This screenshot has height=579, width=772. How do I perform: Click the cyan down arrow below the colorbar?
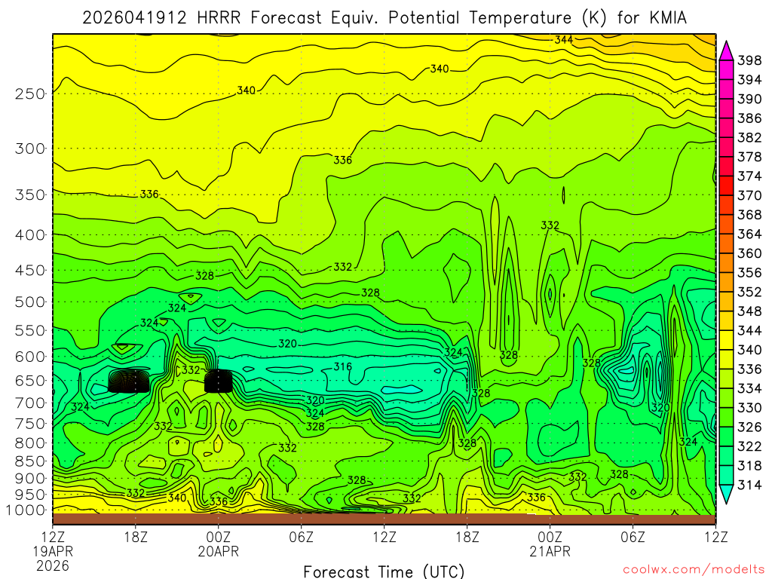pos(727,494)
